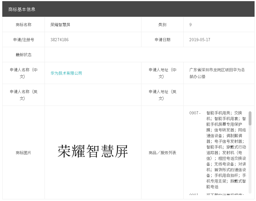Image resolution: width=256 pixels, height=201 pixels.
Task: Click the registration number 38274186
Action: pos(60,40)
